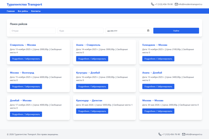
Task: Click the Краснодар → Дагестан date and price line
Action: [104, 105]
